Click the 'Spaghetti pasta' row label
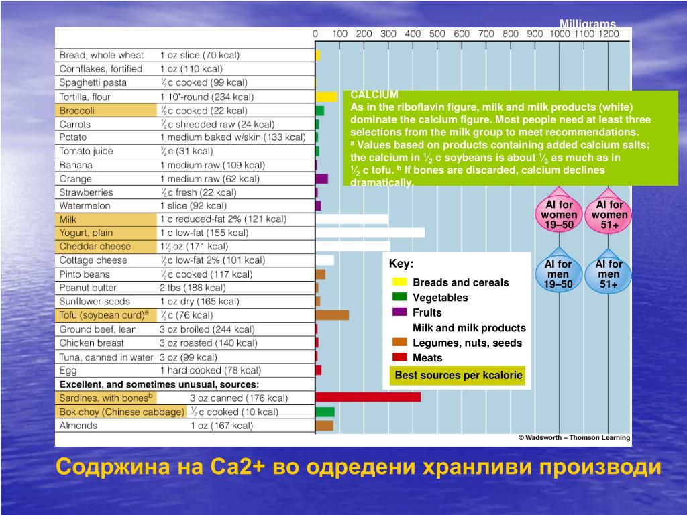Viewport: 687px width, 515px height. [x=93, y=82]
